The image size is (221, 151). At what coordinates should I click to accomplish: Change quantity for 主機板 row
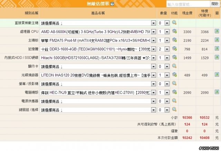point(163,41)
